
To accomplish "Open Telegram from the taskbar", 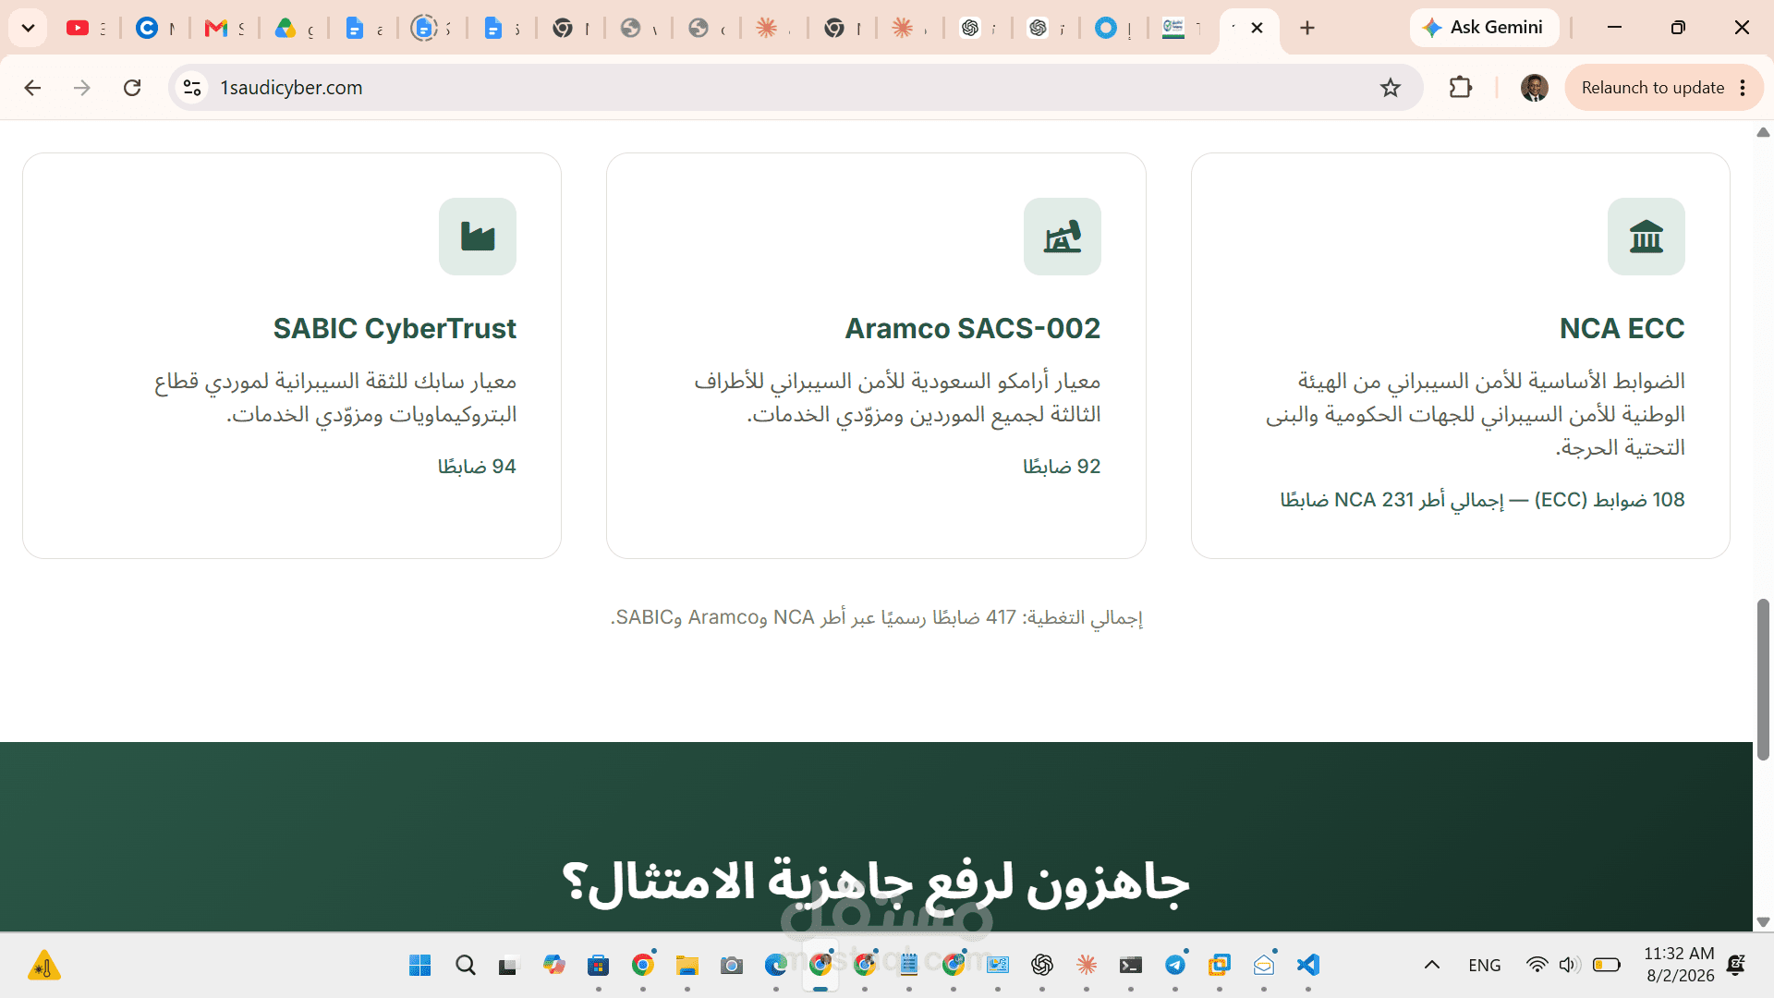I will point(1175,966).
